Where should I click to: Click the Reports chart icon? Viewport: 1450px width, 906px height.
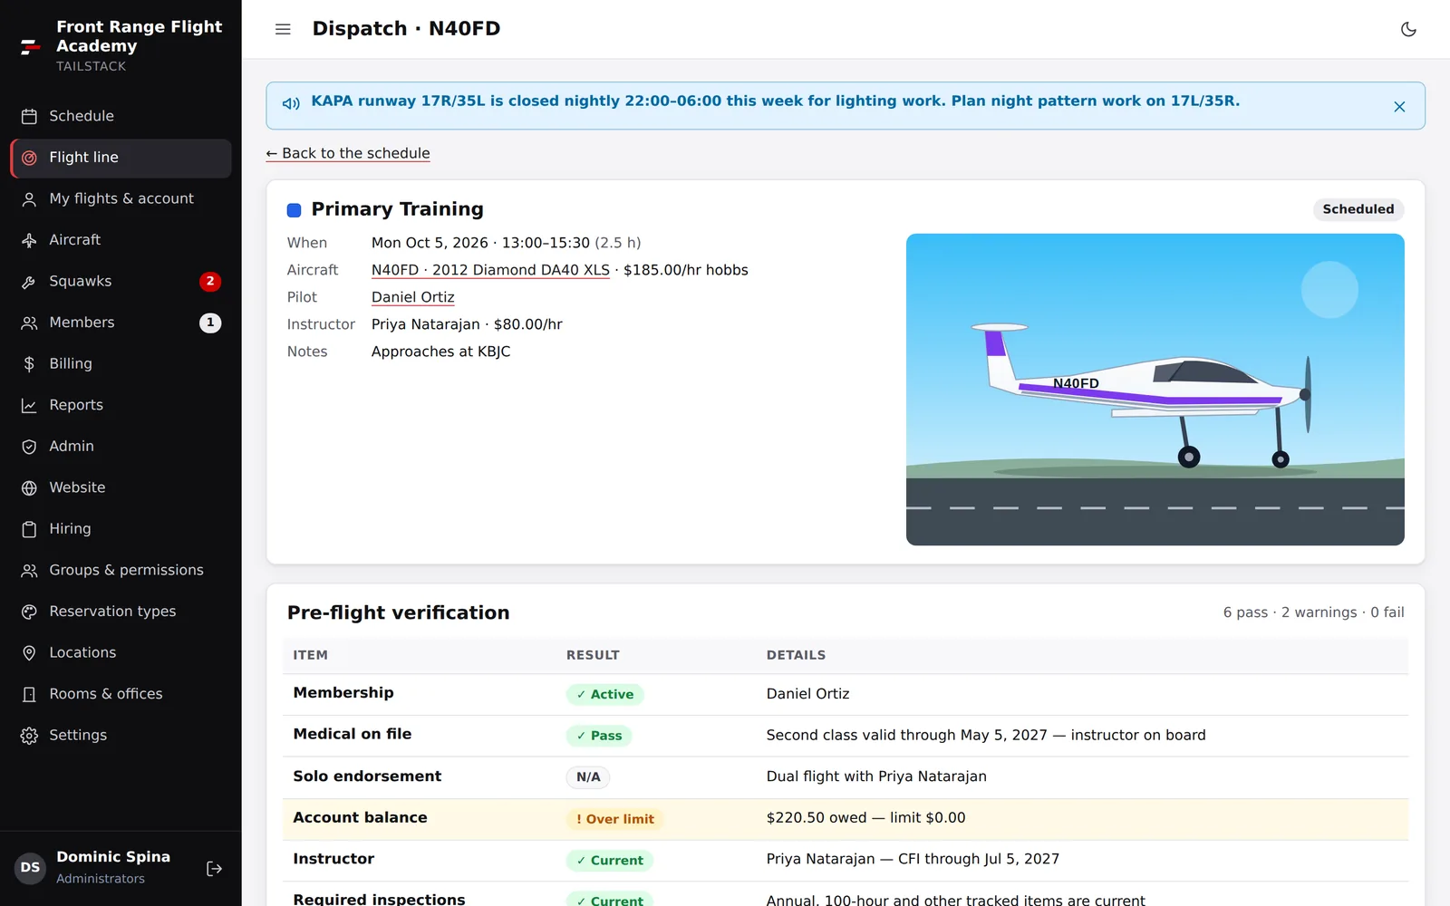(29, 405)
